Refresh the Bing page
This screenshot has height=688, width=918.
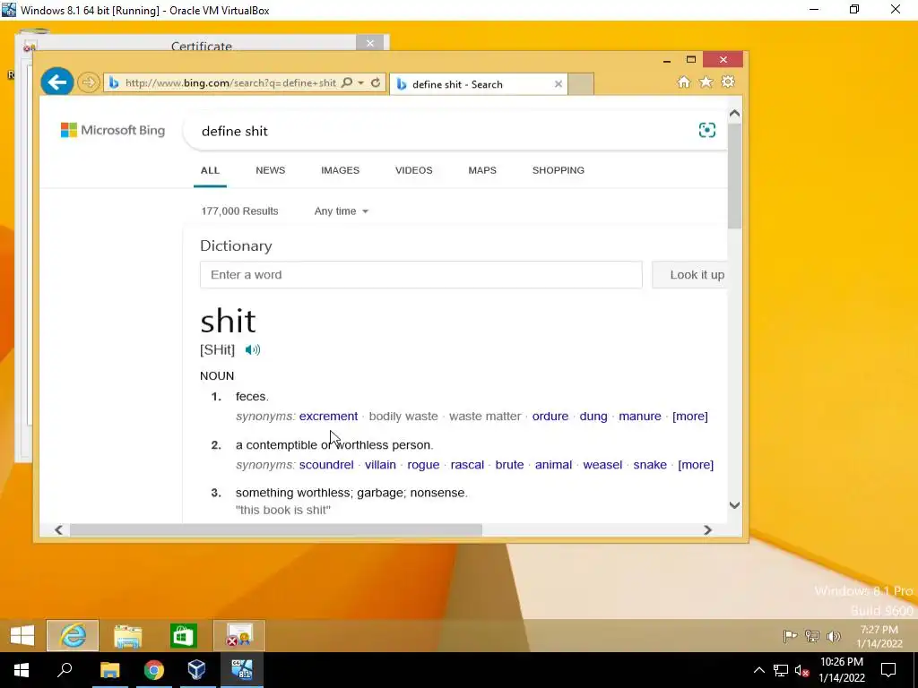click(x=376, y=82)
